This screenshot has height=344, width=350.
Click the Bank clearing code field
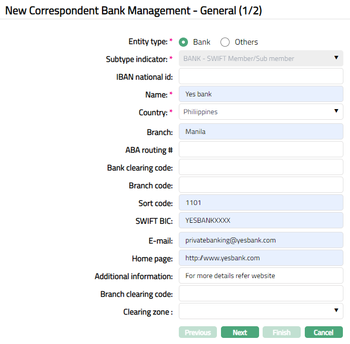tap(261, 167)
